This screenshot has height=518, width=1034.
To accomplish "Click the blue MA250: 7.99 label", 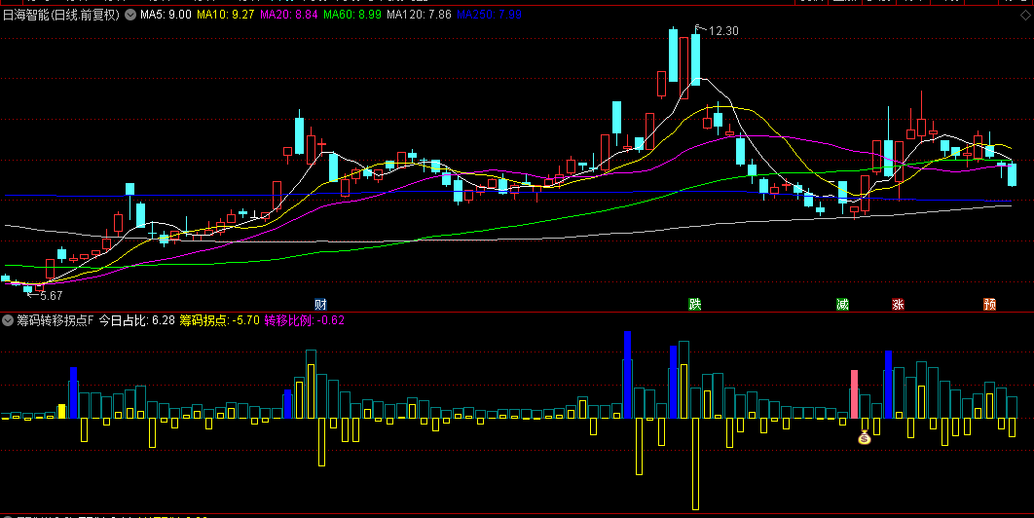I will 490,15.
